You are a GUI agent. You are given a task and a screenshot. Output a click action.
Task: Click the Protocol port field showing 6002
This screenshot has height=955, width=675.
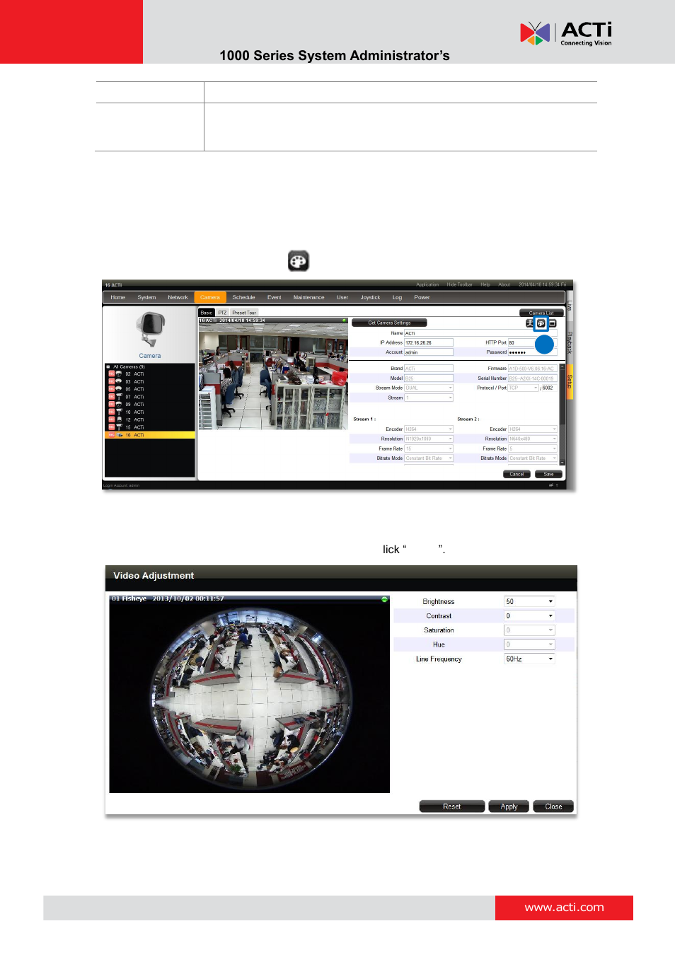point(550,388)
